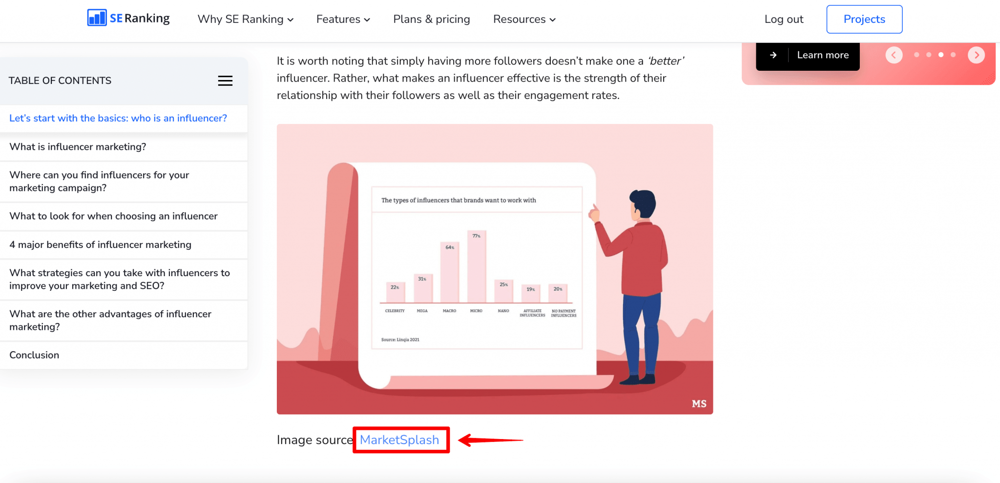The image size is (1000, 483).
Task: Open the table of contents hamburger menu
Action: (225, 80)
